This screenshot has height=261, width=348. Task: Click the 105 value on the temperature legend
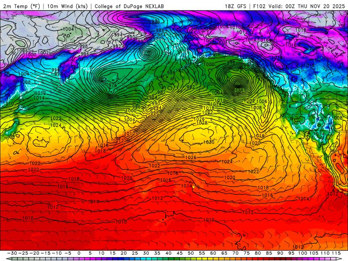314,253
